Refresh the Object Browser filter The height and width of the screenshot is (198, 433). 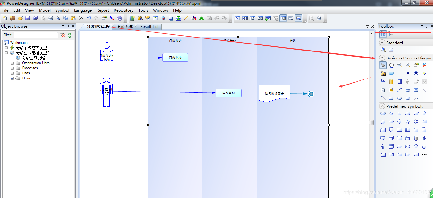coord(69,35)
